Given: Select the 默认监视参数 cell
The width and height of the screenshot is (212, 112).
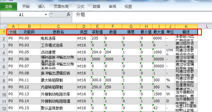Looking at the screenshot, I should coord(58,108).
